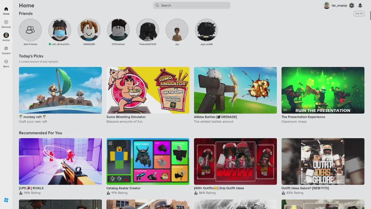Image resolution: width=371 pixels, height=209 pixels.
Task: Click the lac_onpop profile avatar
Action: point(327,6)
